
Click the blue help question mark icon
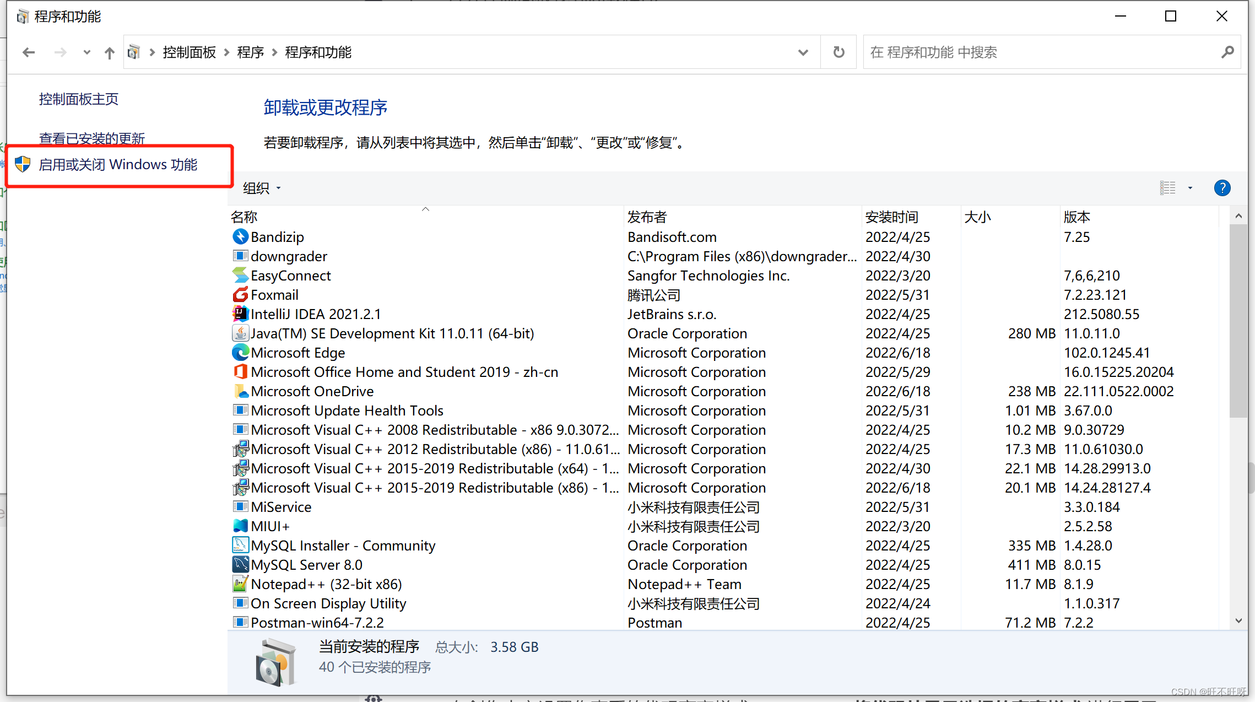(1222, 188)
